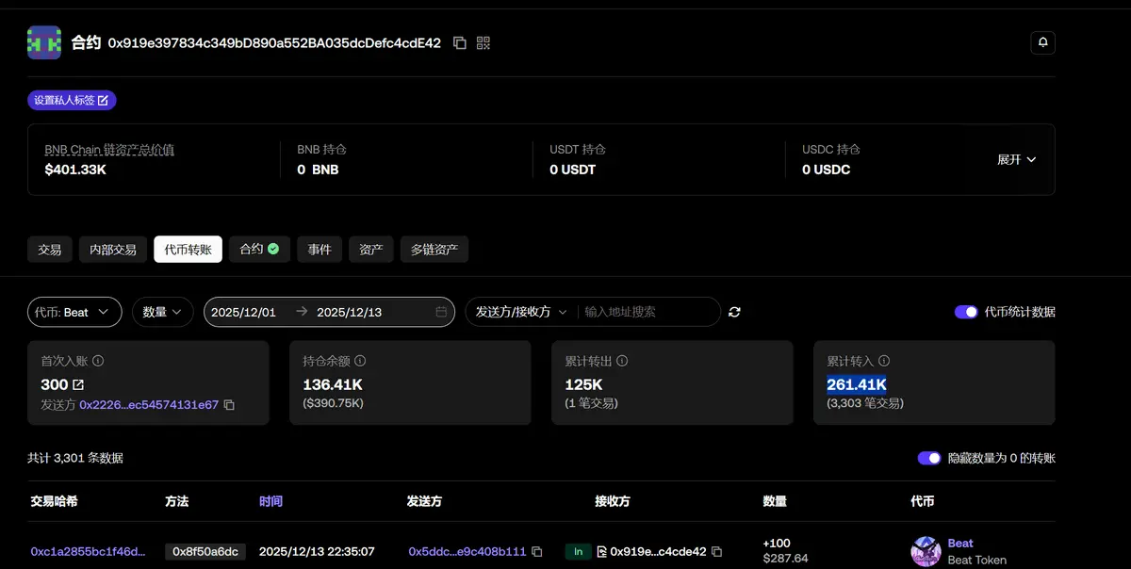The height and width of the screenshot is (569, 1131).
Task: Click the contract pixel avatar icon
Action: (44, 42)
